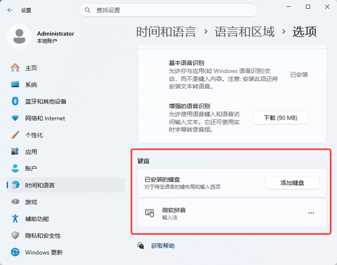Click the 设置 window title
The width and height of the screenshot is (337, 265).
point(26,10)
